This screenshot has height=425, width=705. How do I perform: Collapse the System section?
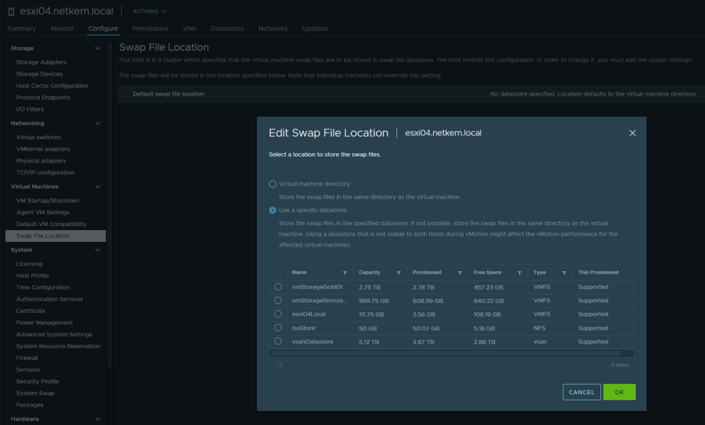98,250
